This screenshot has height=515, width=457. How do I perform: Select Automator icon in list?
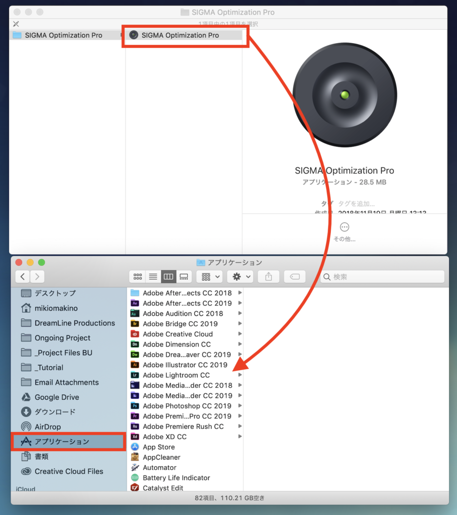click(135, 467)
